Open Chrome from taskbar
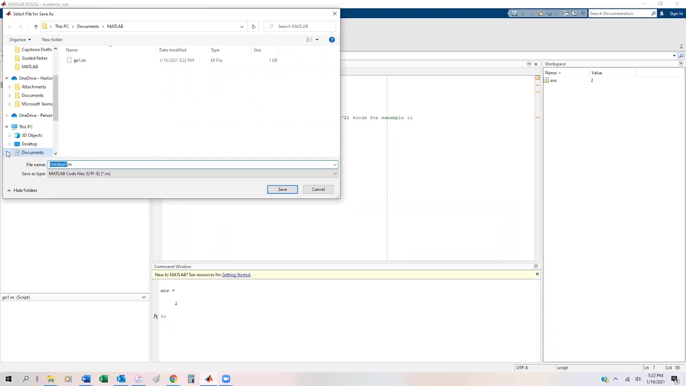Screen dimensions: 686x386 click(x=173, y=379)
